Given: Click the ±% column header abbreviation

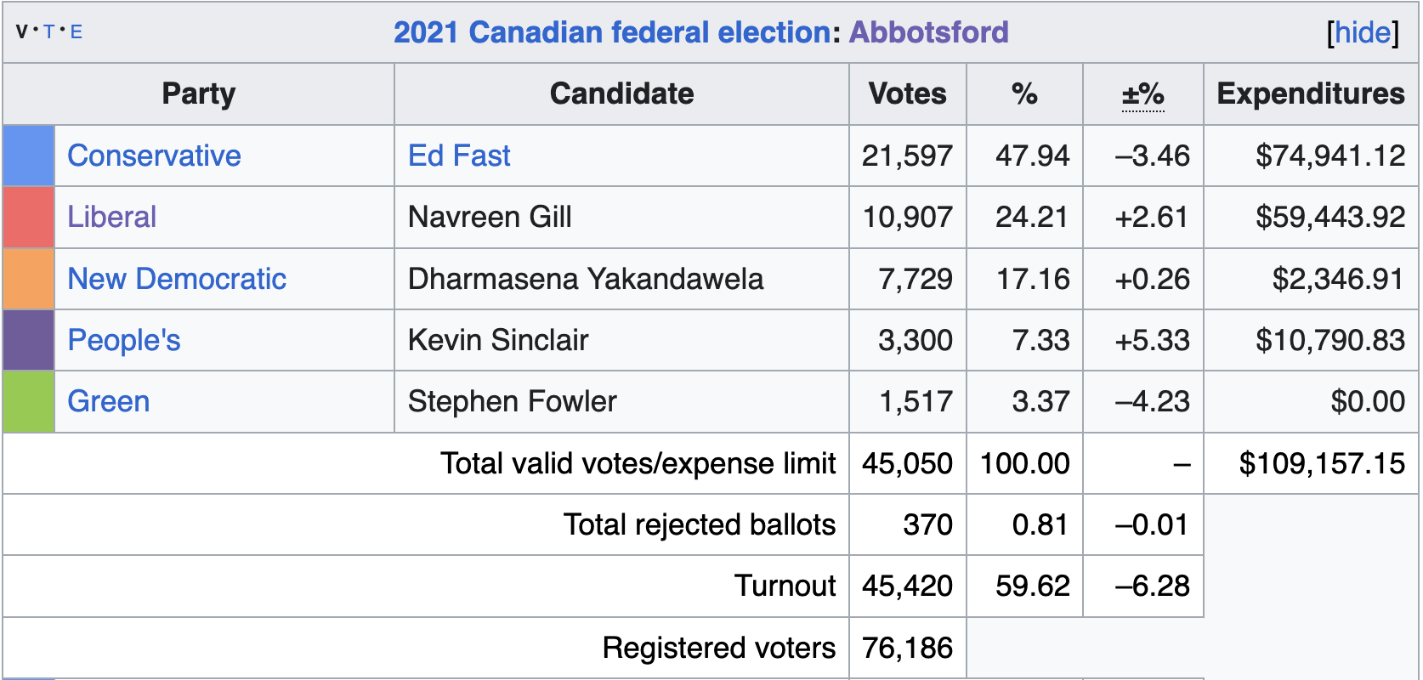Looking at the screenshot, I should point(1142,93).
